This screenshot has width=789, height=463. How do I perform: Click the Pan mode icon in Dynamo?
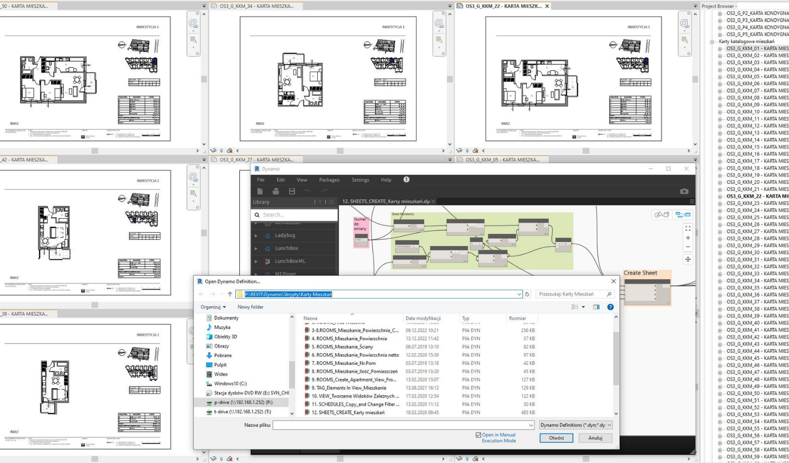(687, 259)
